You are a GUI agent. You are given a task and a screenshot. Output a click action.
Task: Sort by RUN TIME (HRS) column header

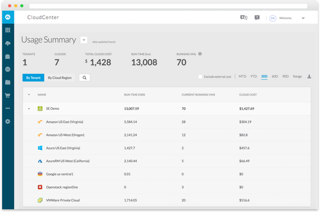tap(134, 95)
